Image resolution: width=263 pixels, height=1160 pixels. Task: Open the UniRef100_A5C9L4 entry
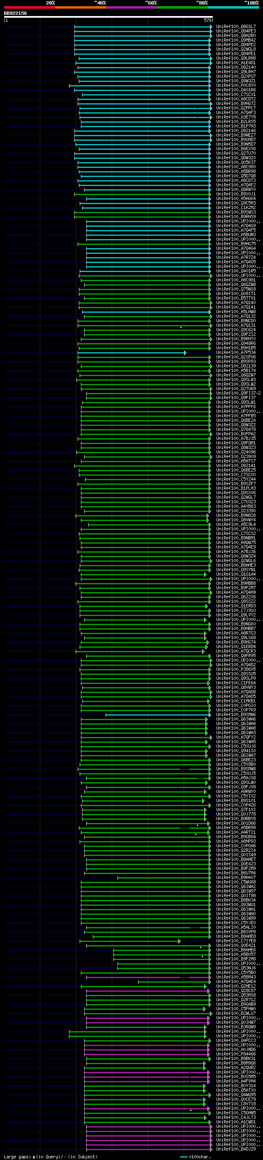(x=236, y=524)
